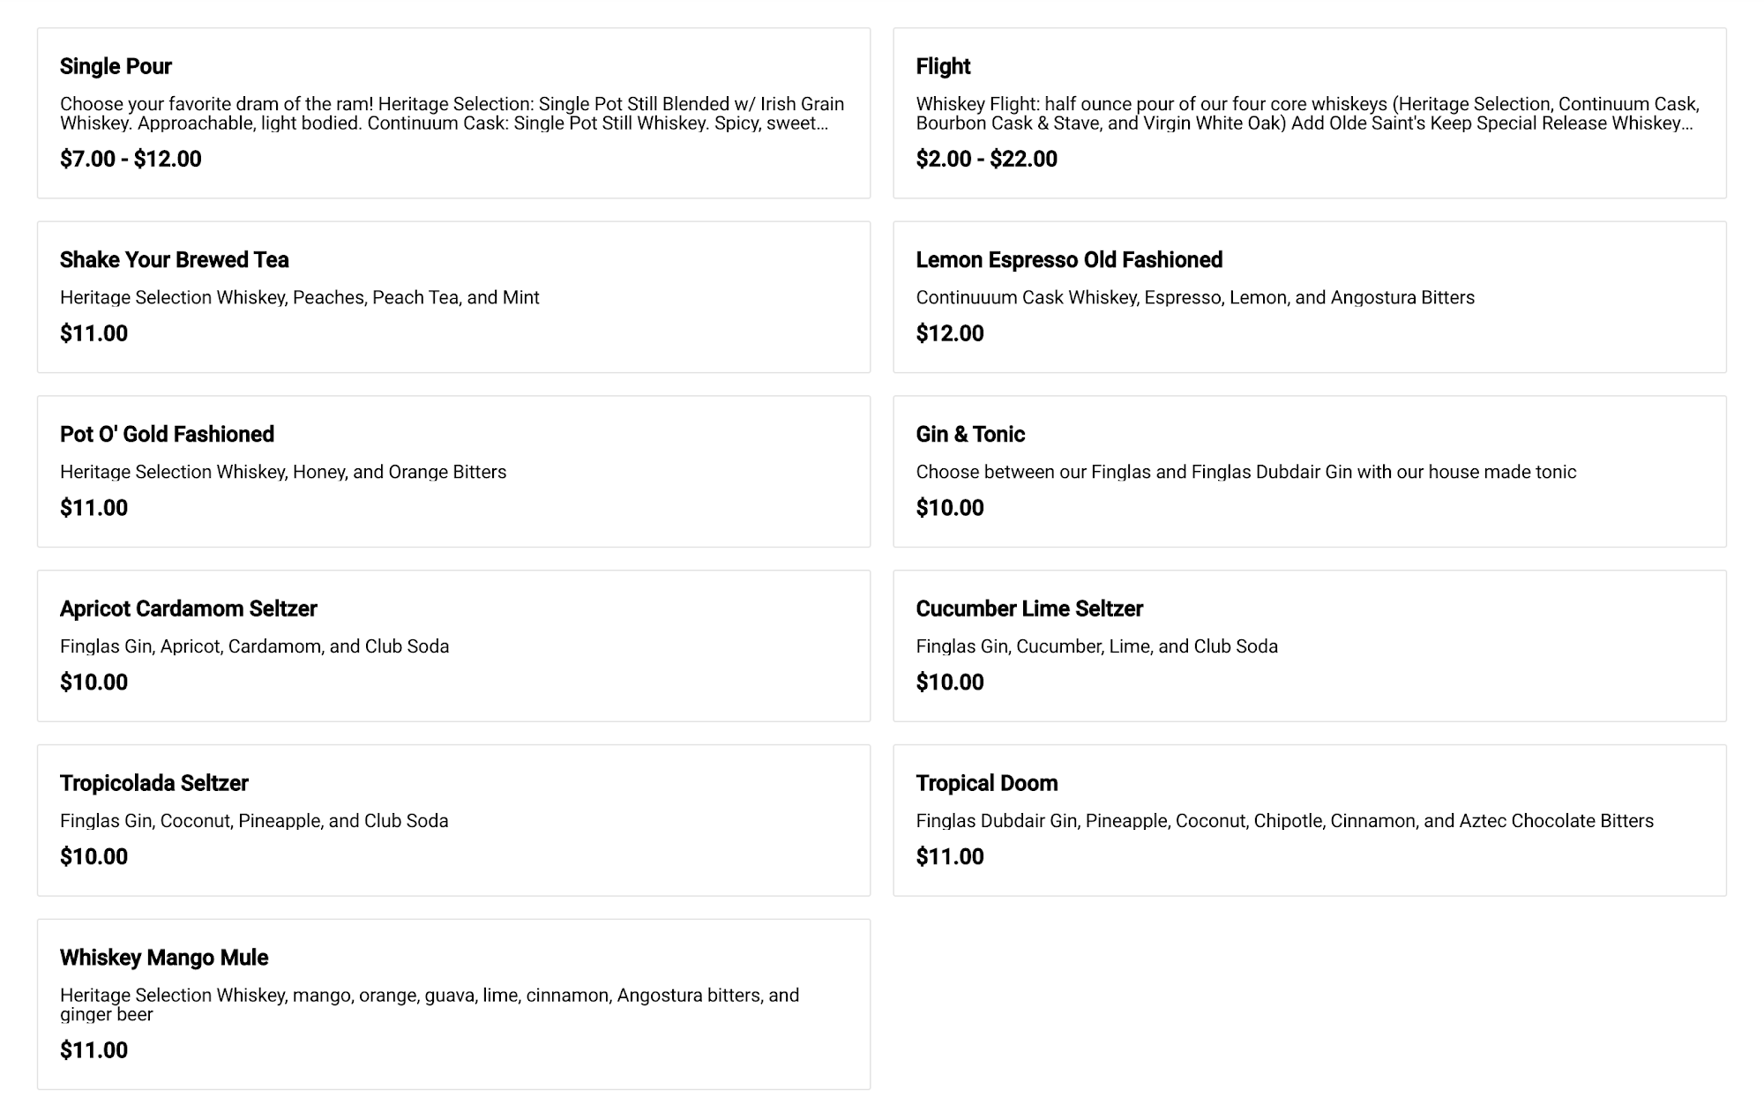This screenshot has height=1112, width=1764.
Task: Click the Whiskey Mango Mule ingredients description
Action: pos(430,1004)
